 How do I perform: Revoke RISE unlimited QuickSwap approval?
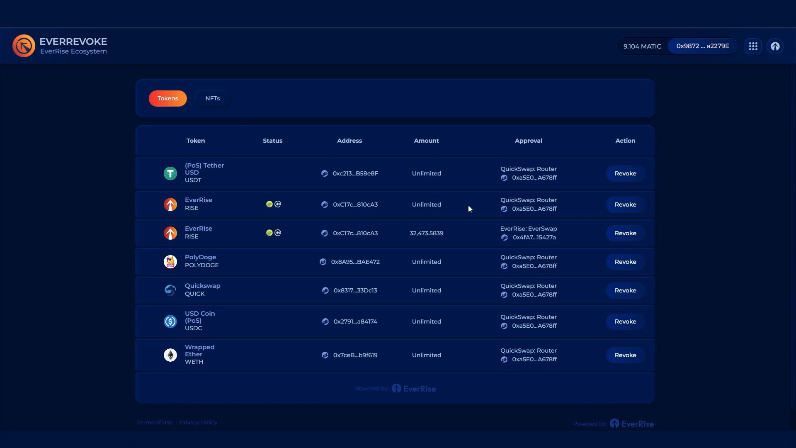(625, 205)
